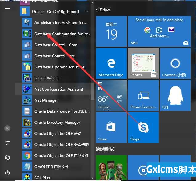Open the hamburger menu icon
Screen dimensions: 196x181
(x=7, y=10)
